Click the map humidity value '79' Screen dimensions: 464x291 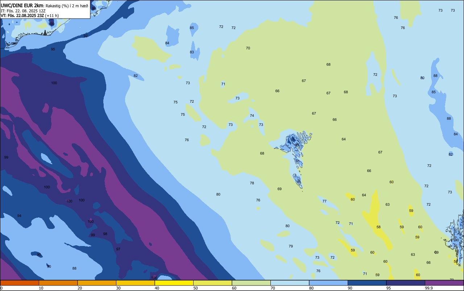coord(291,246)
